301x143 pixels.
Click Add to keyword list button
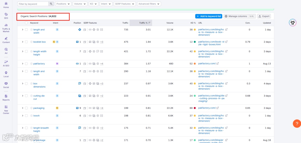pos(209,16)
